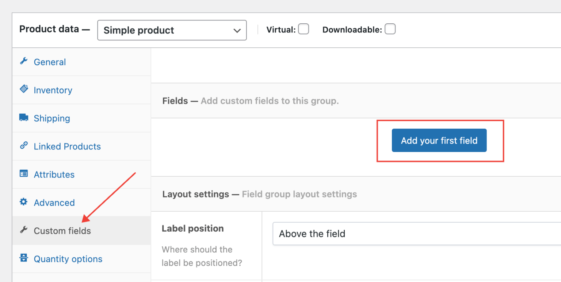Switch to the Inventory tab

[x=53, y=90]
